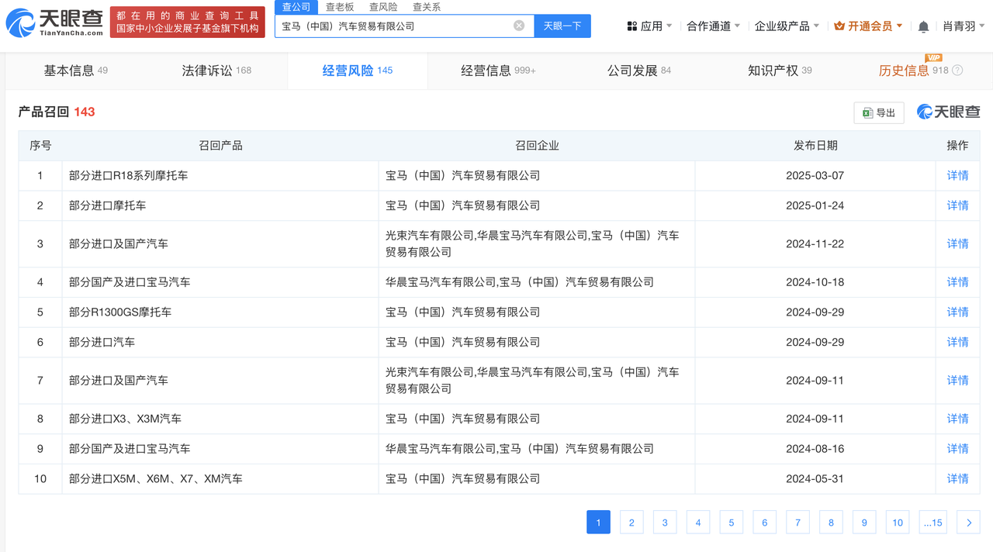Go to page 10
This screenshot has width=993, height=552.
(x=898, y=523)
